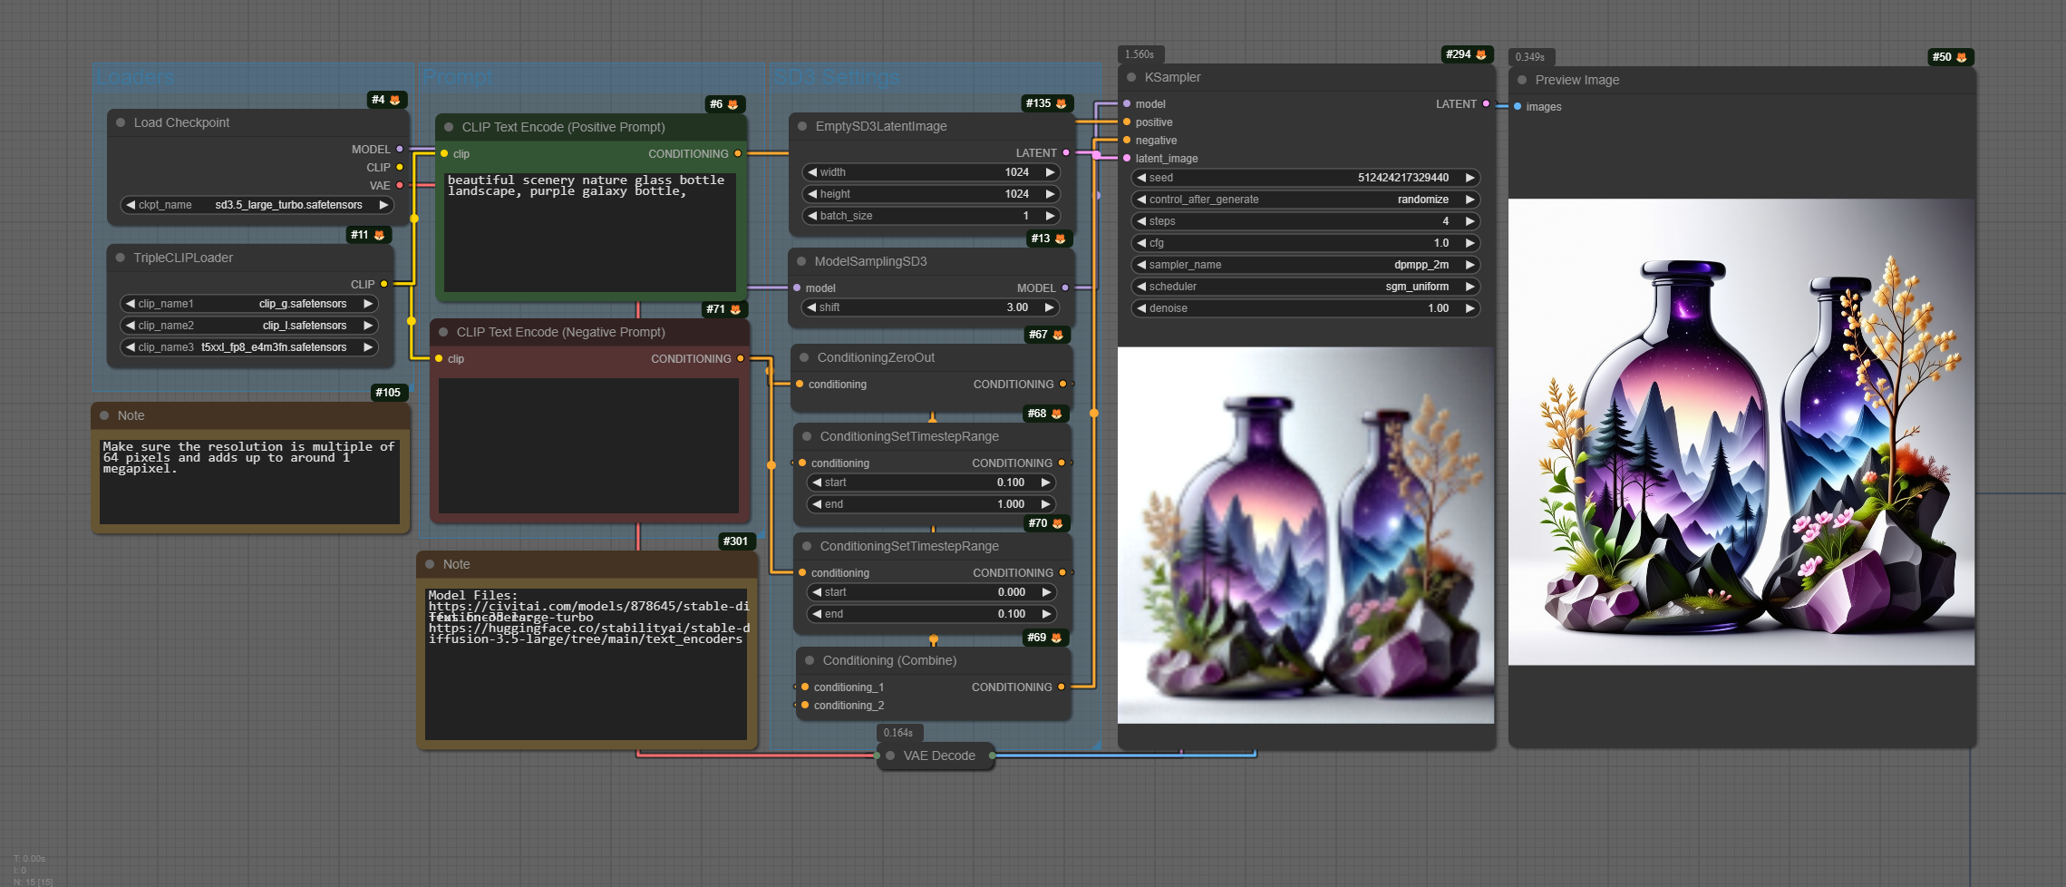Open the sampler_name dropdown showing dpmpp_2m
The image size is (2066, 887).
tap(1305, 265)
